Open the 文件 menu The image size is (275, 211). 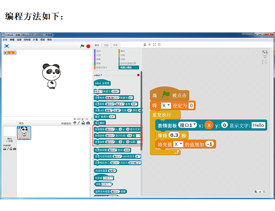tap(5, 40)
